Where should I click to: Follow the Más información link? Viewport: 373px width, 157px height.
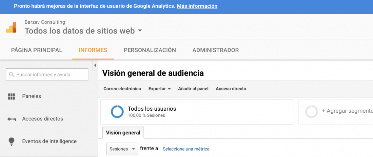[x=197, y=6]
